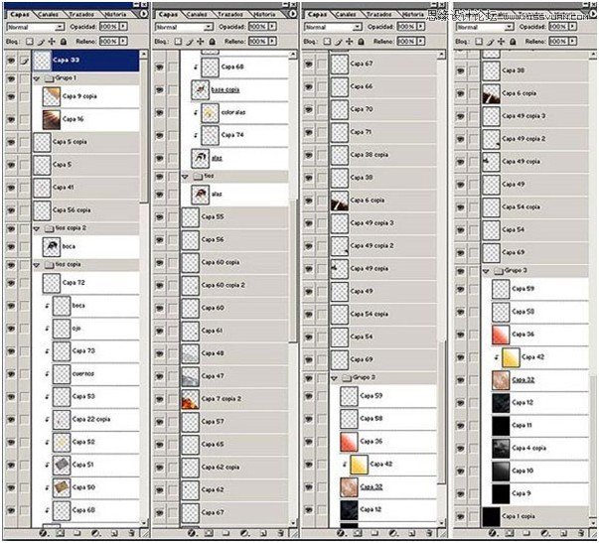
Task: Toggle visibility of Capa 16 layer
Action: [11, 119]
